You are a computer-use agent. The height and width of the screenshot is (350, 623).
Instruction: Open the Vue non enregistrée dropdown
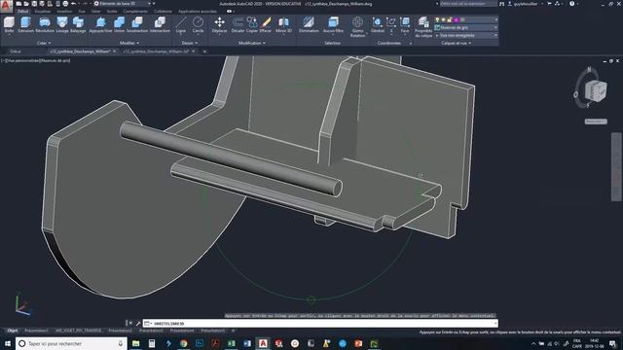[466, 35]
